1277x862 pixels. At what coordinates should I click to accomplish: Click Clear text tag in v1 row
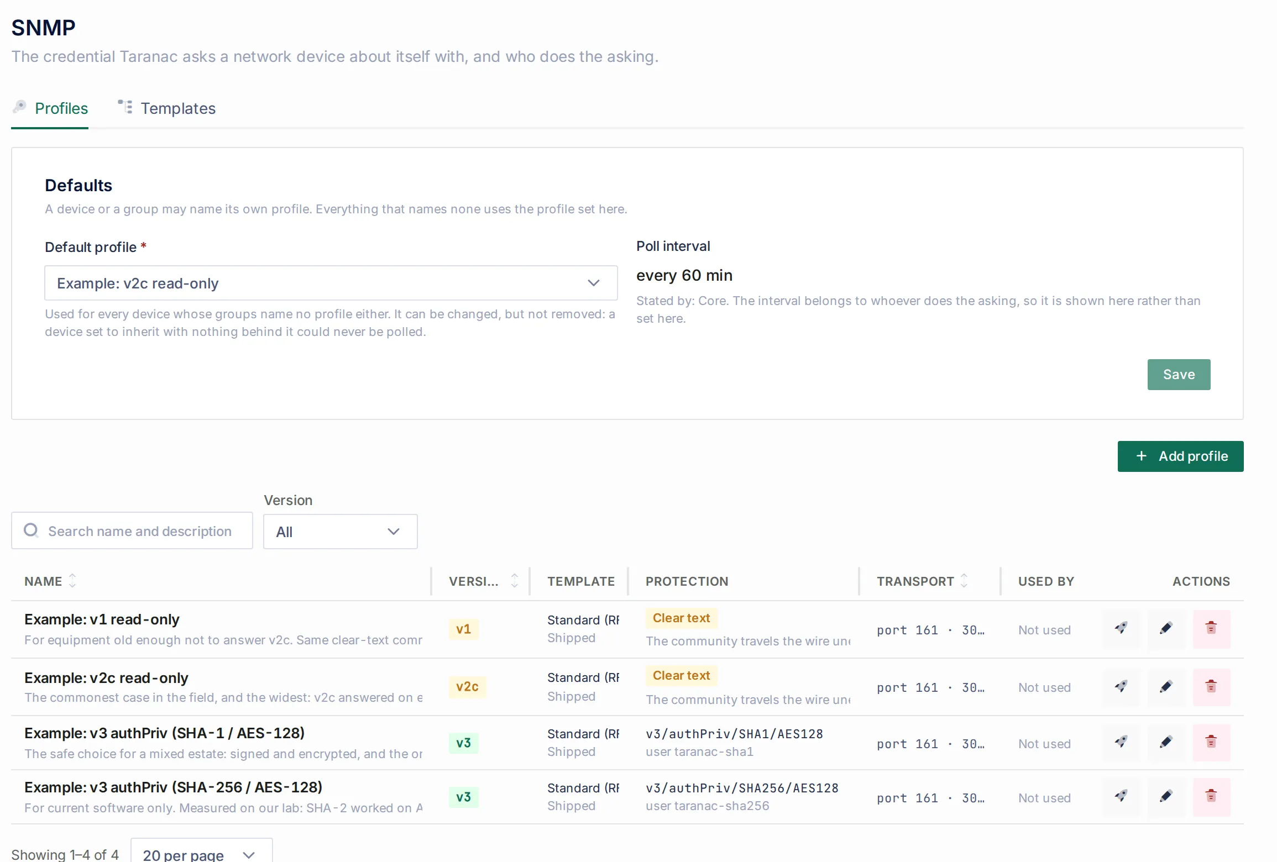pos(681,618)
